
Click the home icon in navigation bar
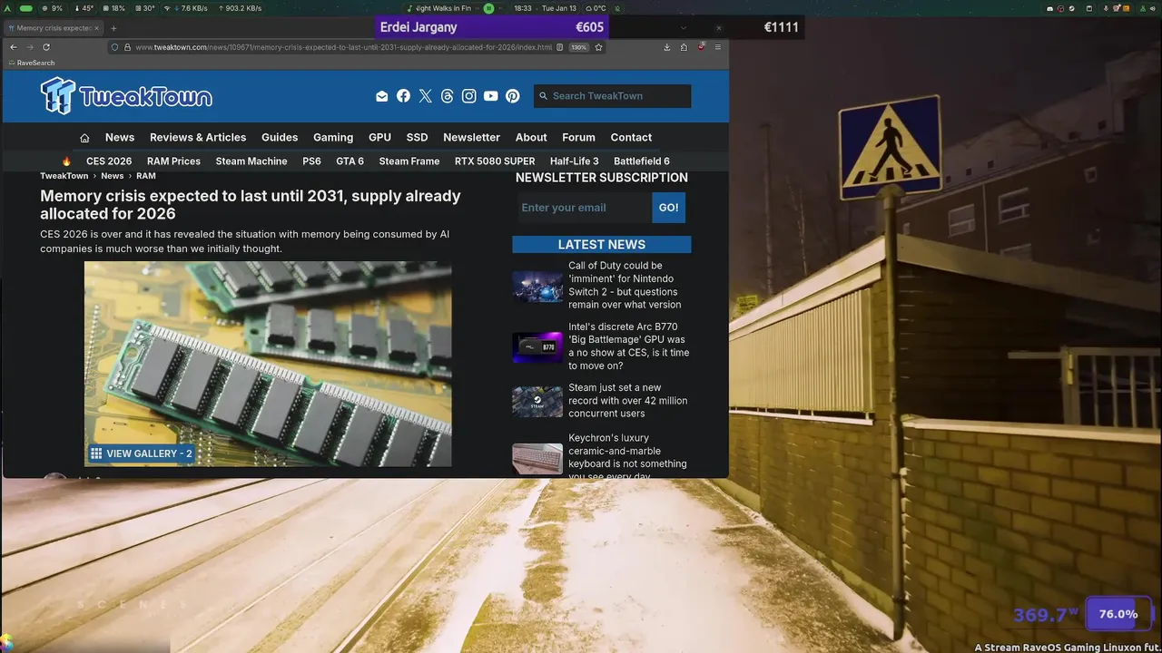tap(84, 138)
